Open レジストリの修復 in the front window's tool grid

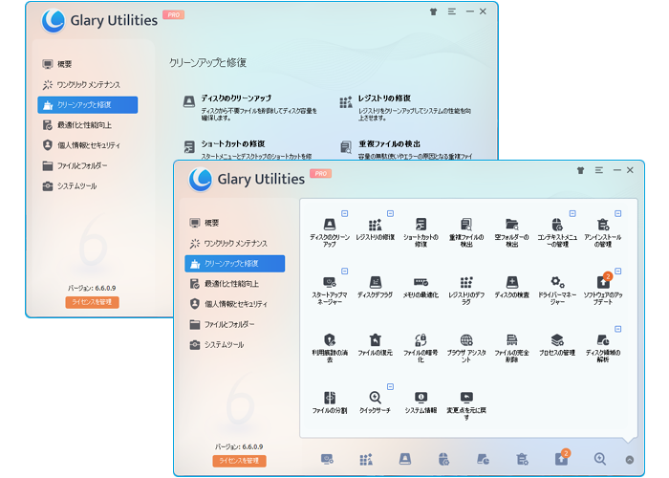point(375,229)
